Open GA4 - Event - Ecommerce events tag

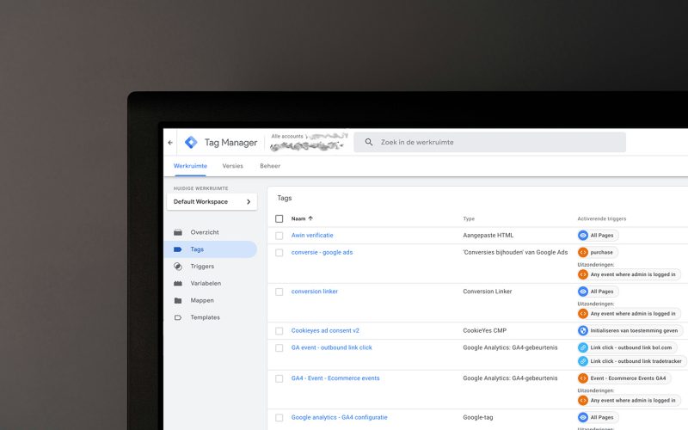[x=335, y=378]
